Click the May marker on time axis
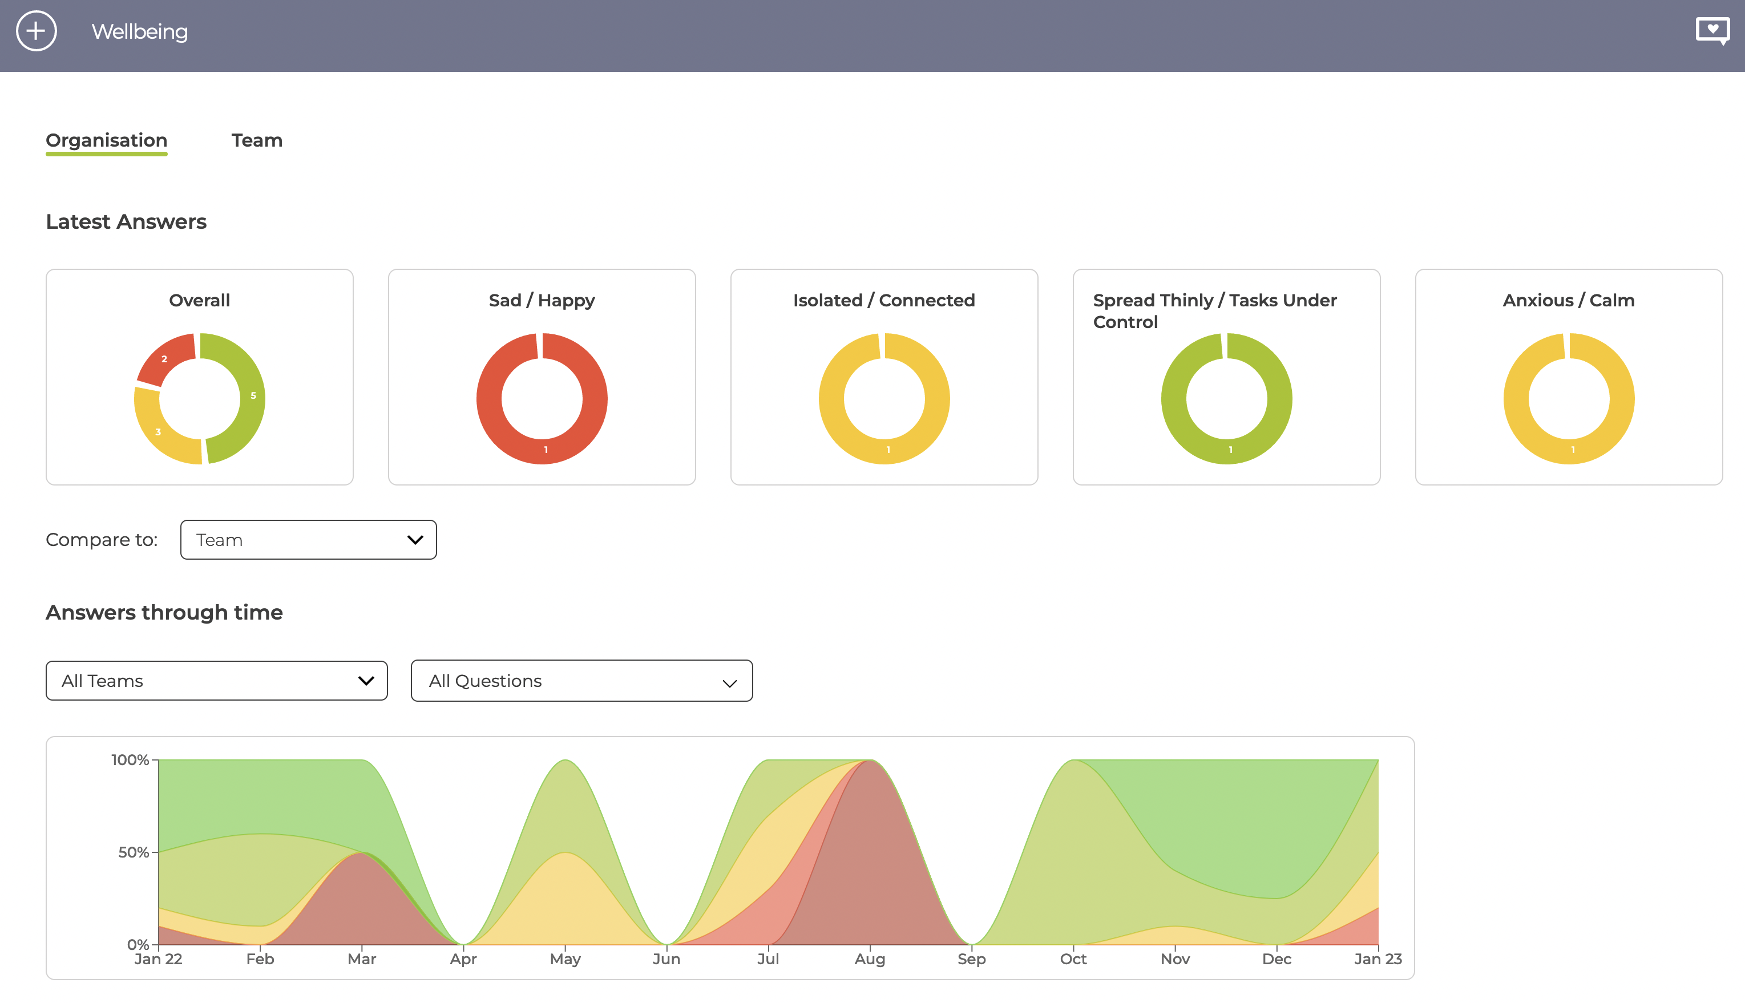The width and height of the screenshot is (1745, 1003). 565,959
